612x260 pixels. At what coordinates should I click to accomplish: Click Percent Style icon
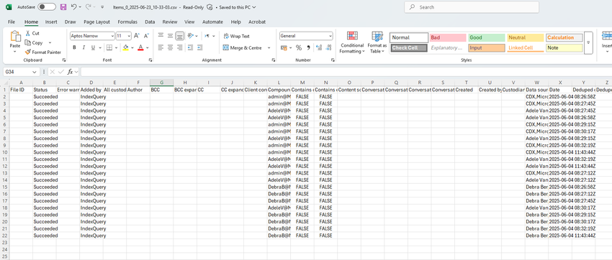(x=299, y=47)
